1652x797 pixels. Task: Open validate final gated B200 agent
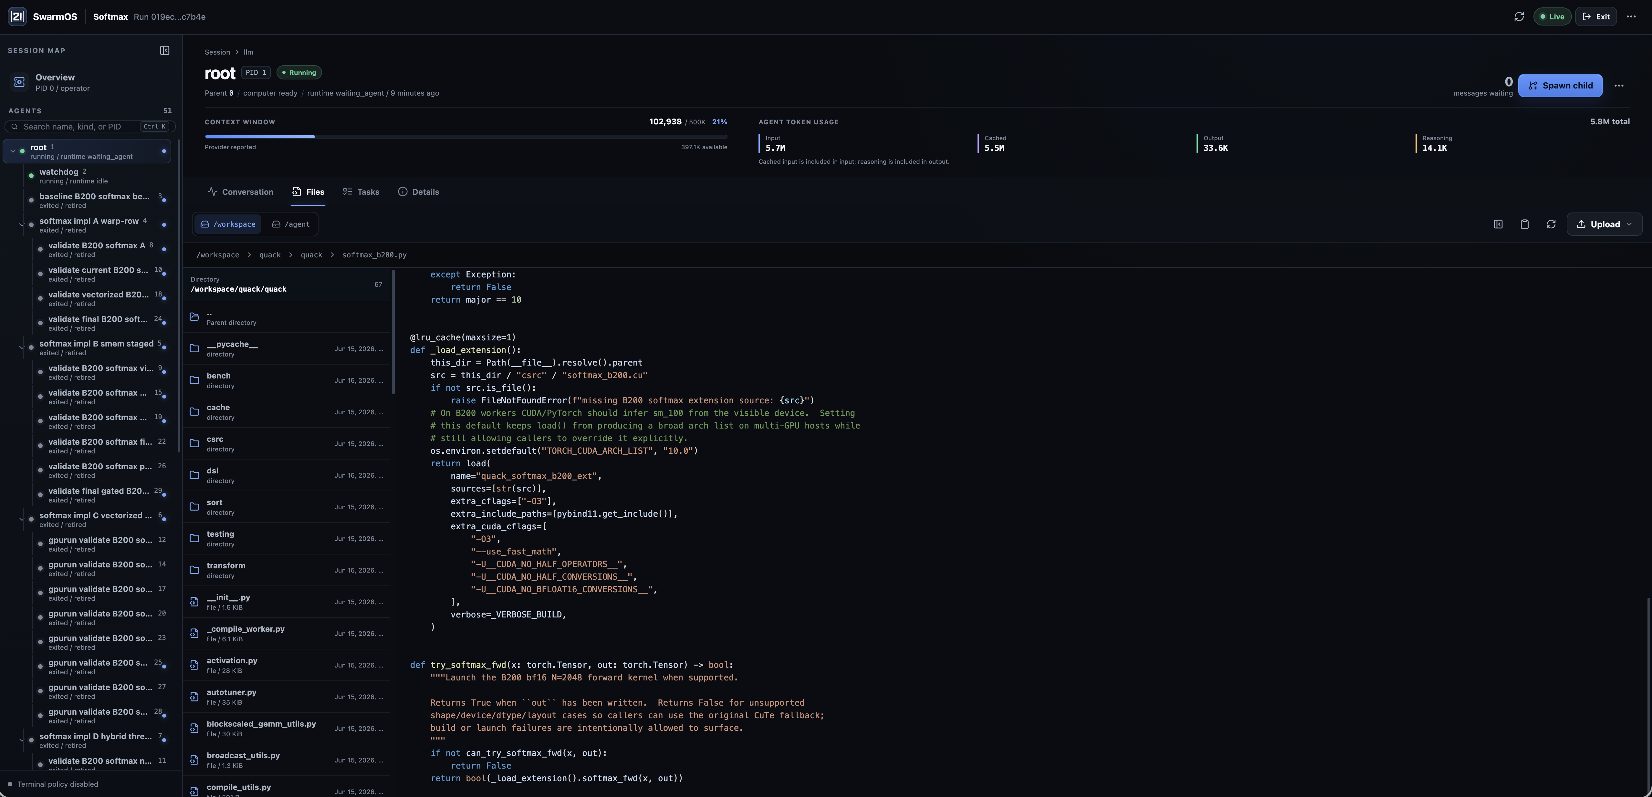tap(101, 495)
